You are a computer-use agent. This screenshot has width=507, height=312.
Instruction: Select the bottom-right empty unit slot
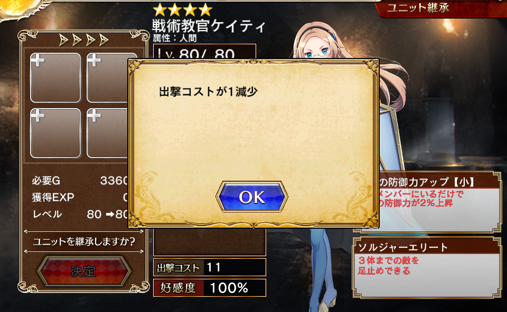(107, 133)
